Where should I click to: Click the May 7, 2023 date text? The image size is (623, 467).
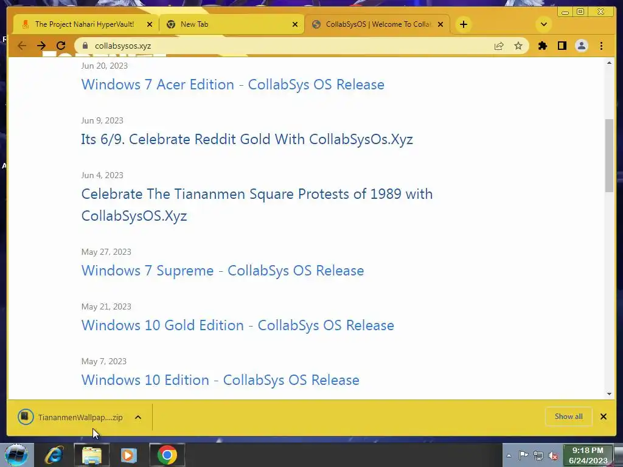(103, 361)
